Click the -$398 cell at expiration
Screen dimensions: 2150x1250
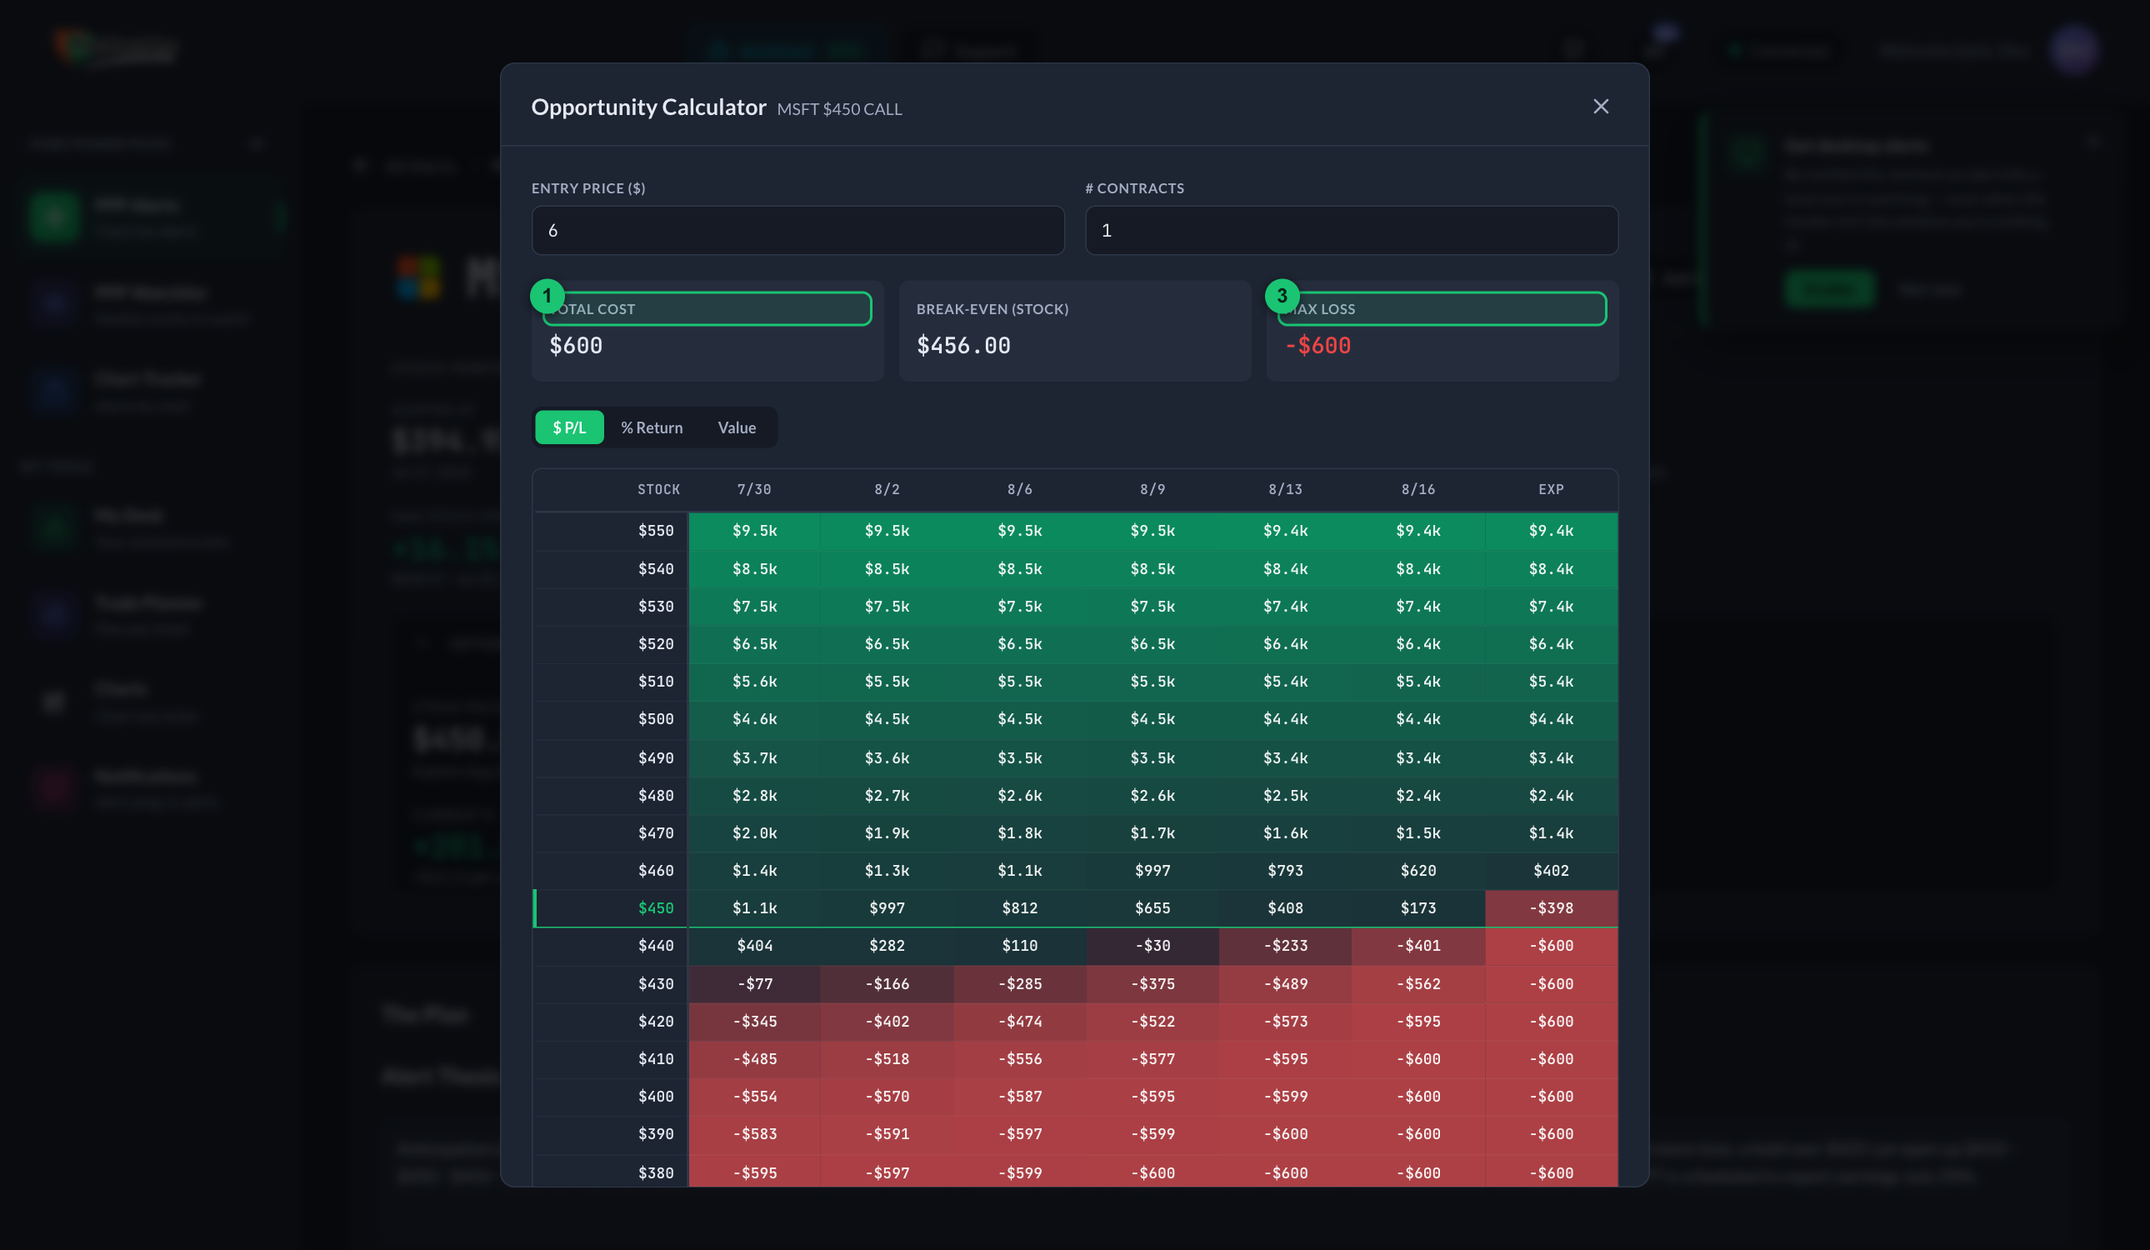[1551, 907]
